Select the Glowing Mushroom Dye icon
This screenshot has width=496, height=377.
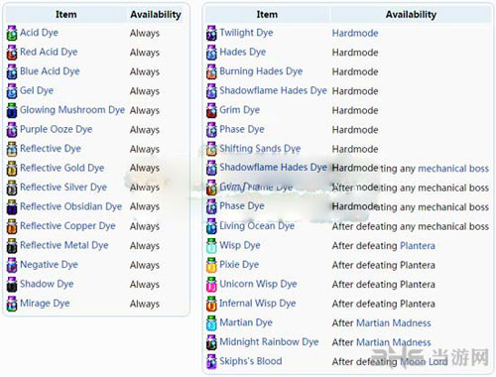point(12,110)
